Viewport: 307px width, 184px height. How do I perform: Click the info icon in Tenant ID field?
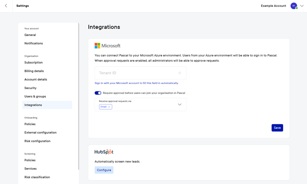tap(180, 73)
